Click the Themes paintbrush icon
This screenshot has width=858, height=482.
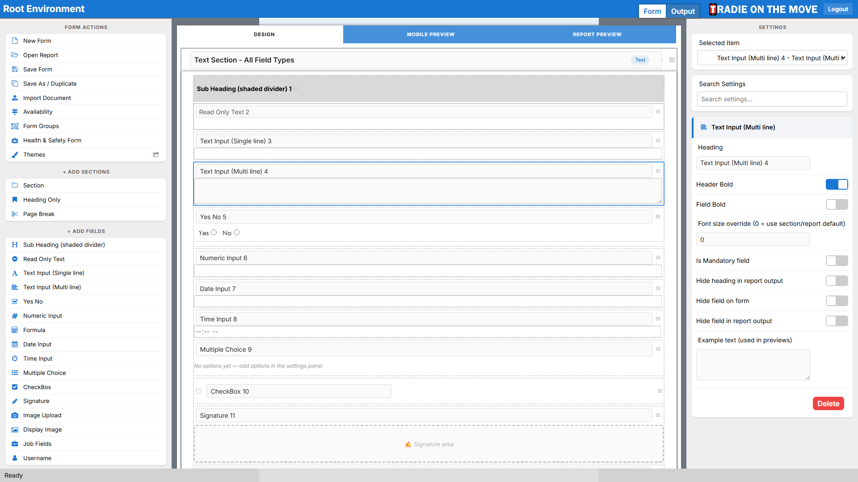15,155
